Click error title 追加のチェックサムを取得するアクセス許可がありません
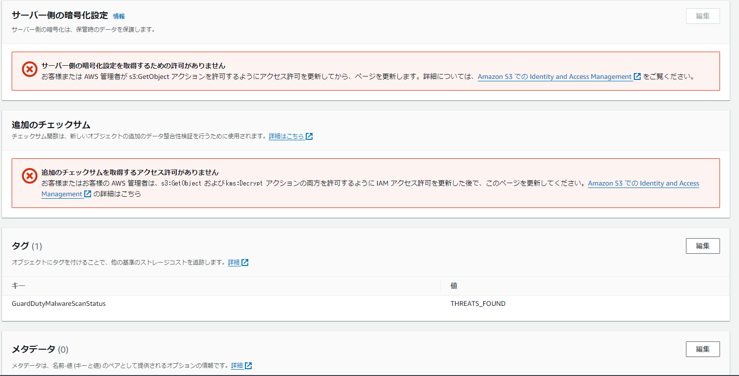 (x=130, y=172)
